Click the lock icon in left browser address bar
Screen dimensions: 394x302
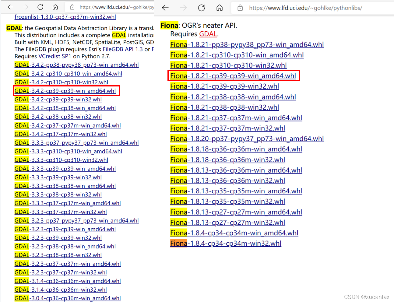pos(72,7)
